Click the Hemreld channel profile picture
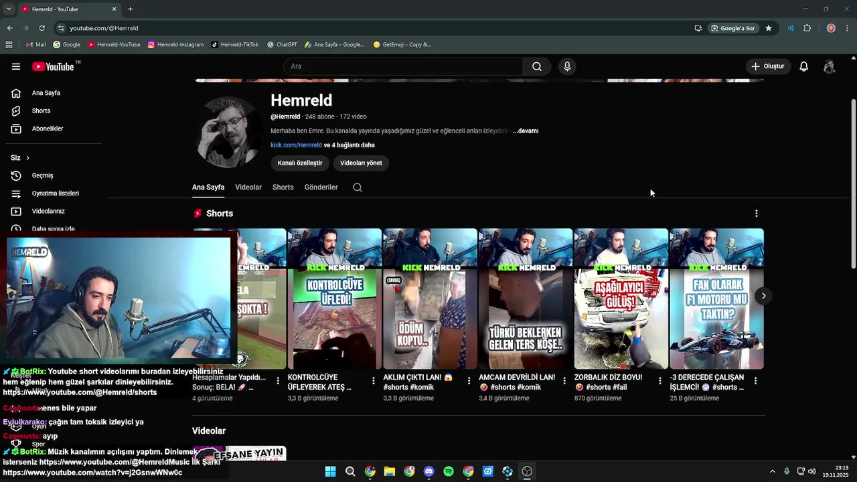The image size is (857, 482). tap(230, 132)
